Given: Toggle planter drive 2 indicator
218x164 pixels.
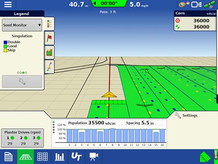Looking at the screenshot, I should coord(26,138).
